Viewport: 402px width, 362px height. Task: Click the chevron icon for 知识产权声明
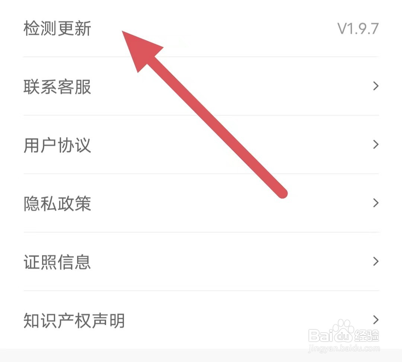pos(376,320)
